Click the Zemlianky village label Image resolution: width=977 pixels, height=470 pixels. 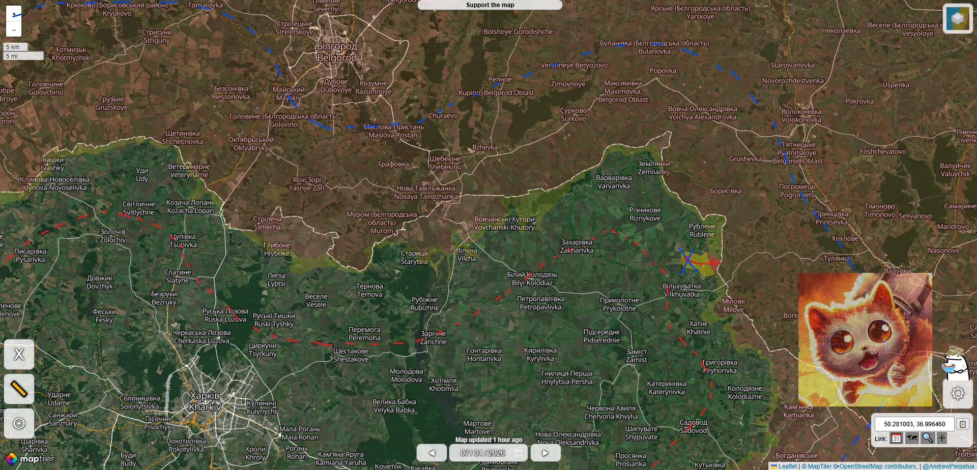[x=654, y=168]
